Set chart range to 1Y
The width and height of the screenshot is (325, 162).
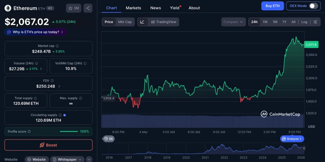[284, 22]
